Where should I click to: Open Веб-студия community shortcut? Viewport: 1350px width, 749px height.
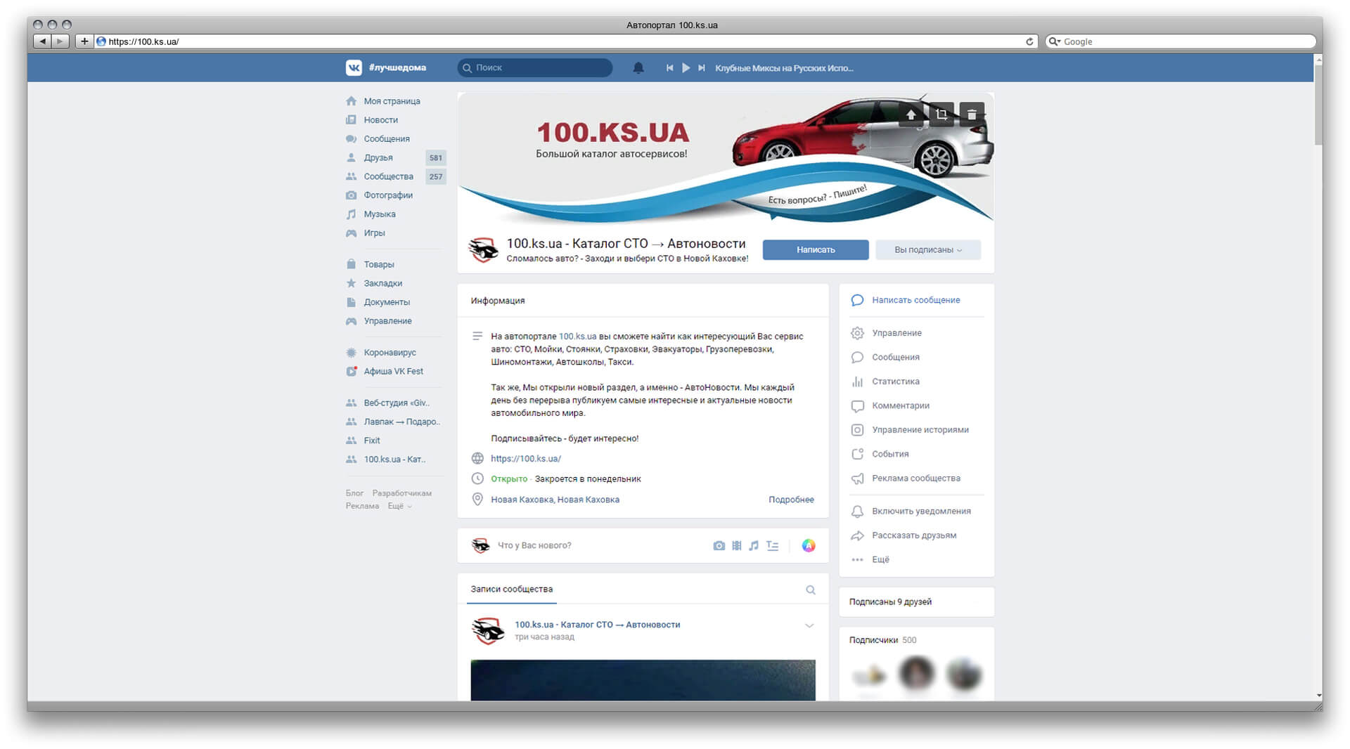[x=397, y=403]
